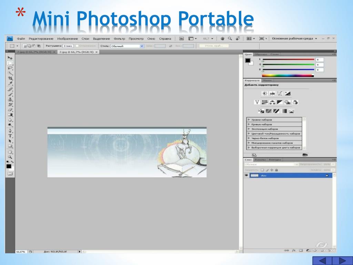Select the Move tool
The image size is (353, 265).
tap(10, 58)
